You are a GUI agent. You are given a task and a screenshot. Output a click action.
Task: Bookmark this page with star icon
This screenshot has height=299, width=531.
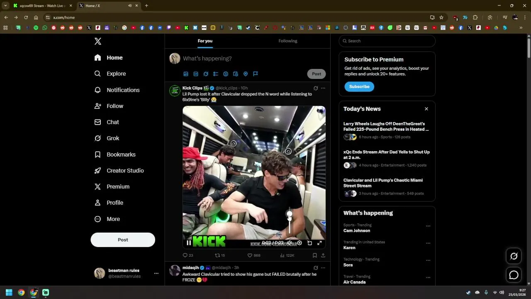441,17
